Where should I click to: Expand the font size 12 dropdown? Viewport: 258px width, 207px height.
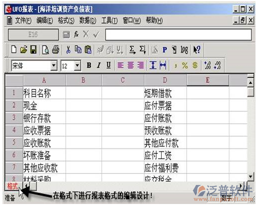77,66
